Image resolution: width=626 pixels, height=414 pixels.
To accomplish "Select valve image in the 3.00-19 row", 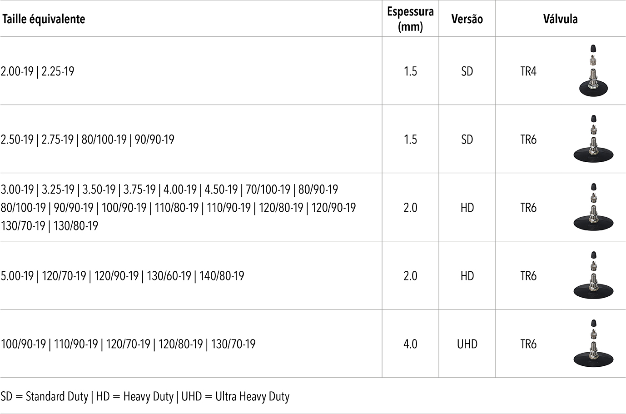I will 592,207.
